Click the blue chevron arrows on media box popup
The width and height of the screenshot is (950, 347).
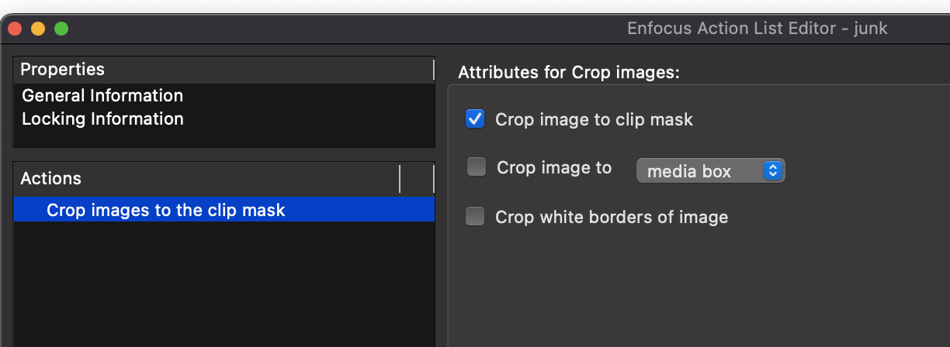click(771, 171)
